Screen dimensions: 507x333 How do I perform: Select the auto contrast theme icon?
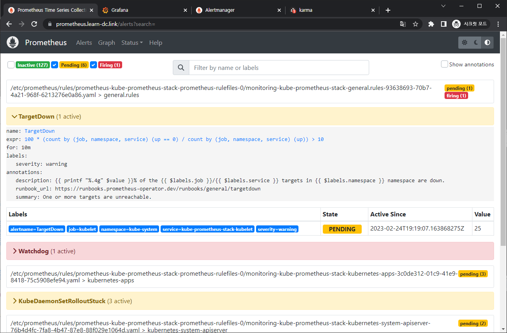pyautogui.click(x=487, y=42)
